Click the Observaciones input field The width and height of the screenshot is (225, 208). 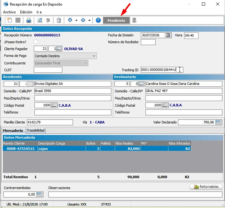click(x=135, y=195)
